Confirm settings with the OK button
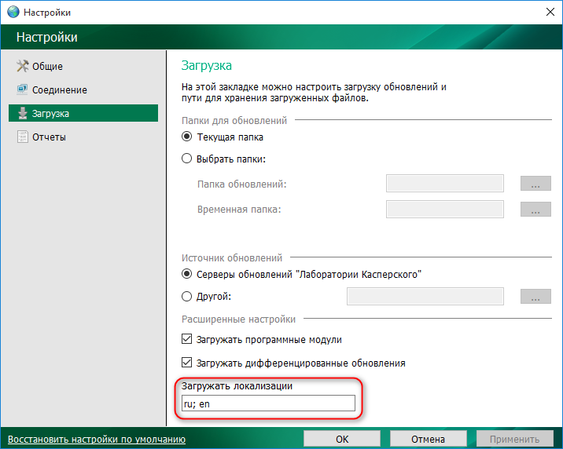The height and width of the screenshot is (449, 563). 342,439
